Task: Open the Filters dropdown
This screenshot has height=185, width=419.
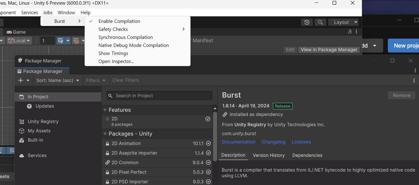Action: 96,80
